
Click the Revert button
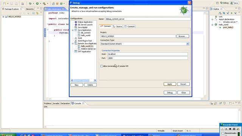coord(183,84)
